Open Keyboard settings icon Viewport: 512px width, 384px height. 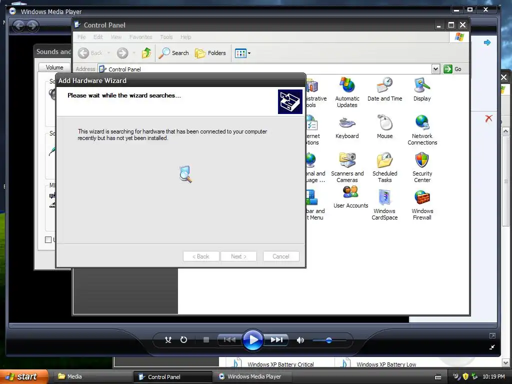[347, 127]
